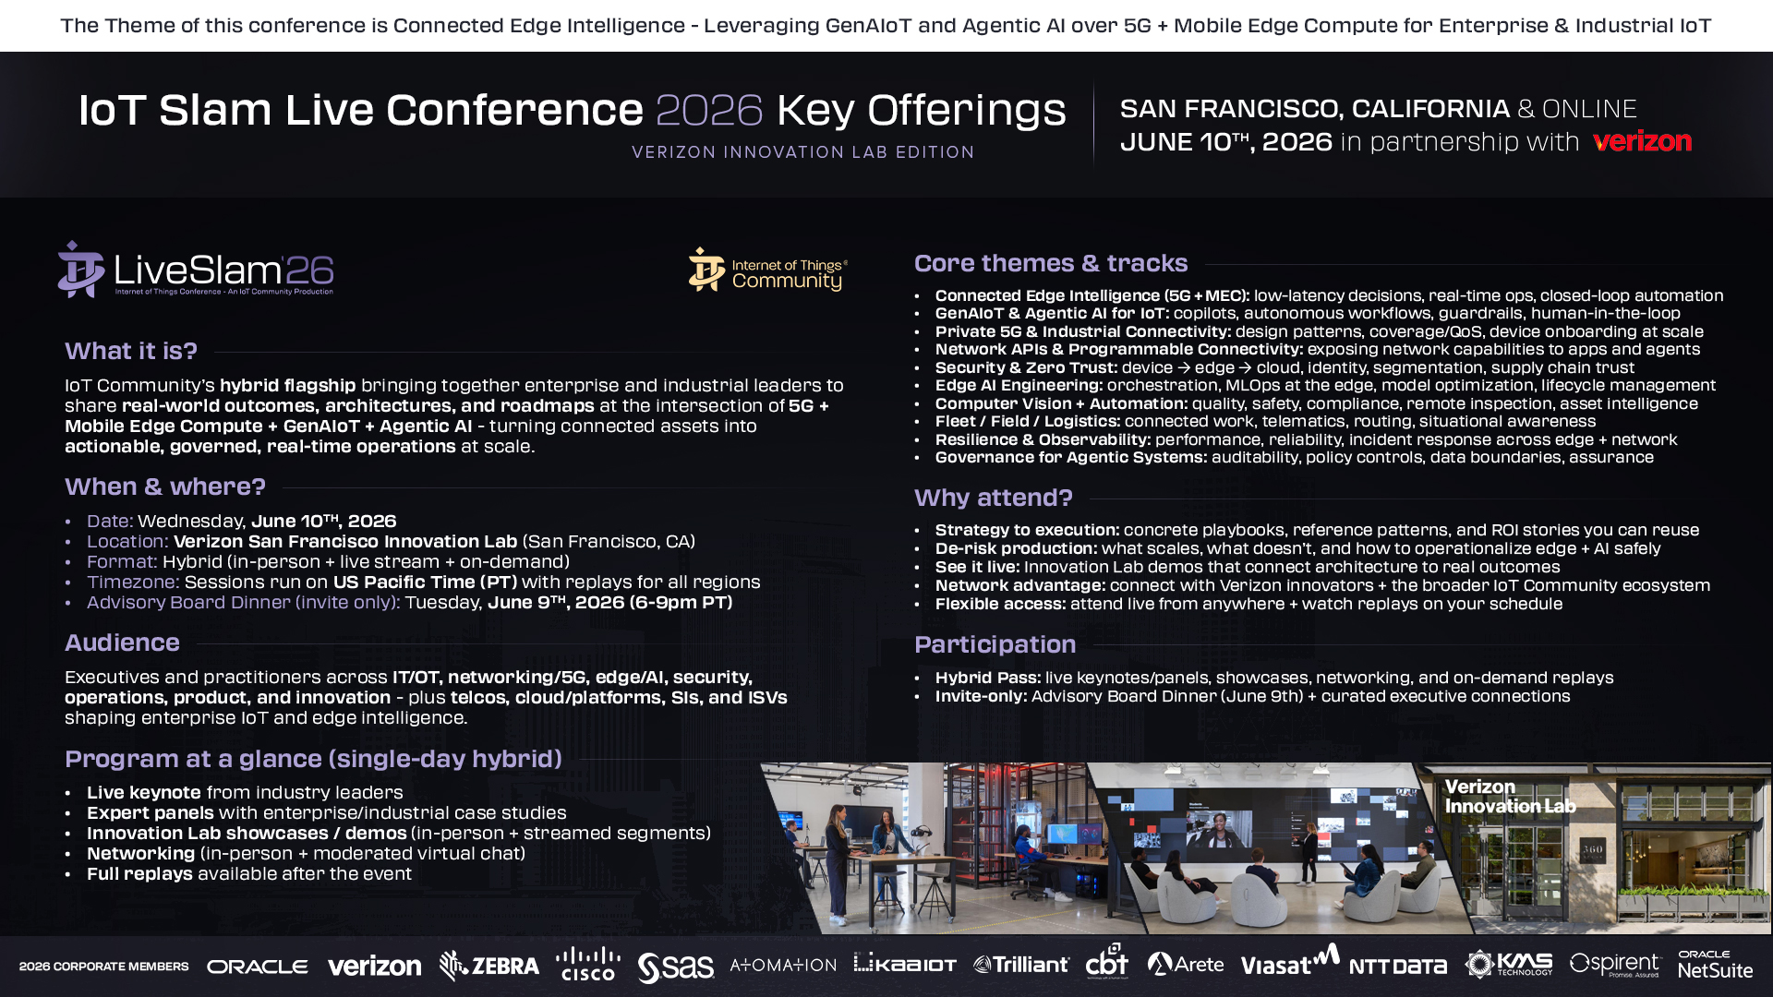Click the 'Hybrid Pass' participation item
Screen dimensions: 1773x997
click(x=987, y=678)
